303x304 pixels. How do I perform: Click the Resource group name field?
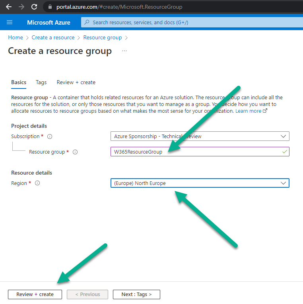tap(200, 152)
